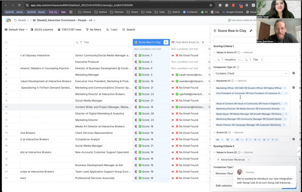
Task: Open the Citizens bookmarks folder
Action: pos(85,12)
